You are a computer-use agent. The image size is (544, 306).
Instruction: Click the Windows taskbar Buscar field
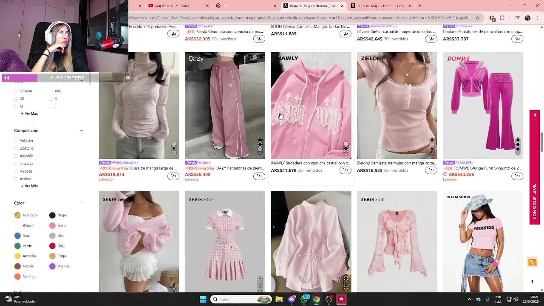[241, 299]
